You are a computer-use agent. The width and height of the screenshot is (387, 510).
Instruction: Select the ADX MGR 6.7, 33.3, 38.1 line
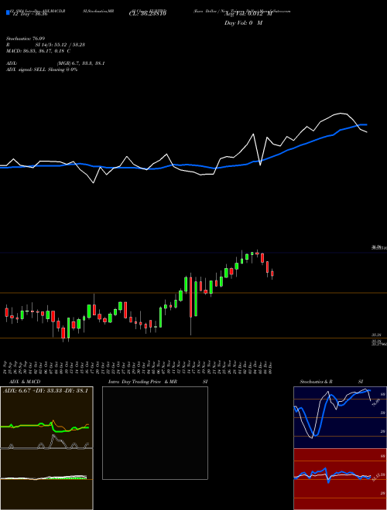pos(56,63)
